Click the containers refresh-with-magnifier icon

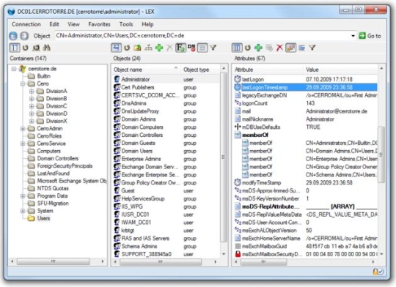click(x=36, y=48)
